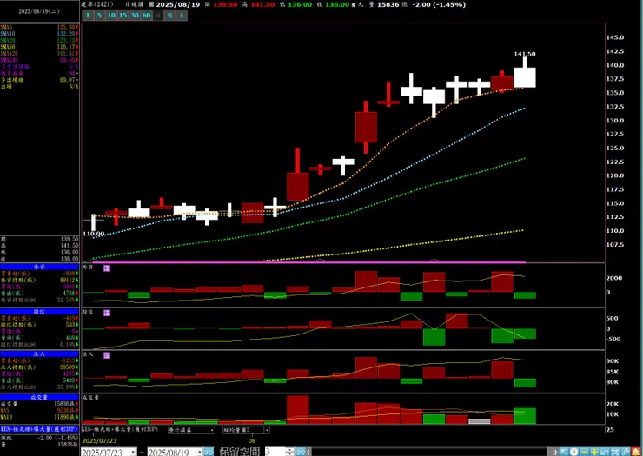Click the 2025/08/19(二) date box at top-left

39,11
